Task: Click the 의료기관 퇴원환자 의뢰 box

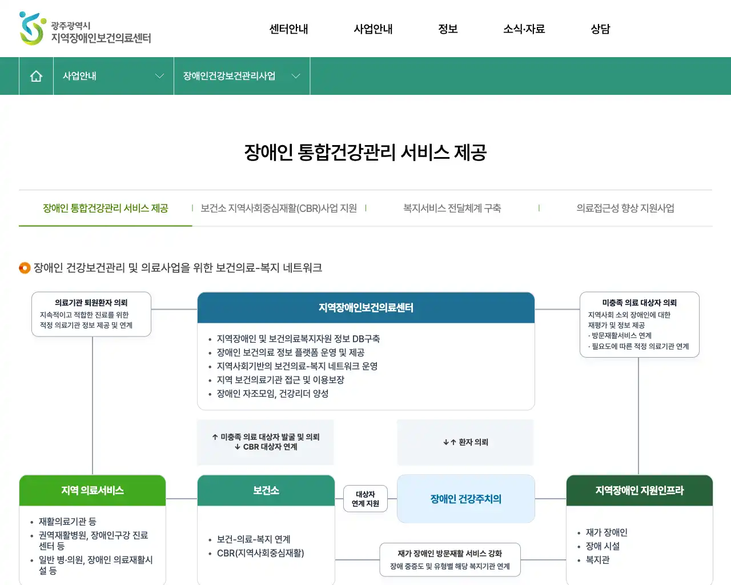Action: click(91, 314)
